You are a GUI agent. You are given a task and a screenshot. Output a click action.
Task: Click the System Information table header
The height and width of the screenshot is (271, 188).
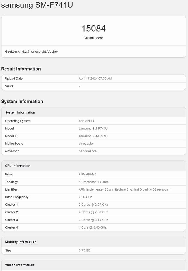pos(93,112)
